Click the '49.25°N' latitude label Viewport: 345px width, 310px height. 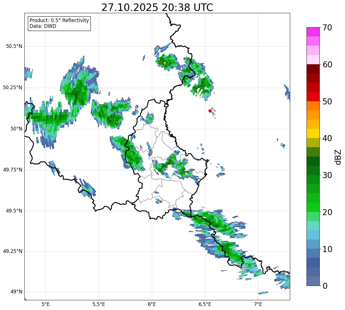tap(13, 251)
